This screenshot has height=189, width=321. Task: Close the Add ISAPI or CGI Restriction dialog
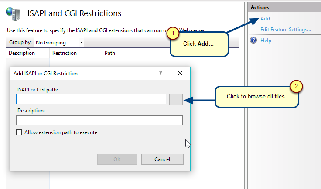[x=180, y=73]
